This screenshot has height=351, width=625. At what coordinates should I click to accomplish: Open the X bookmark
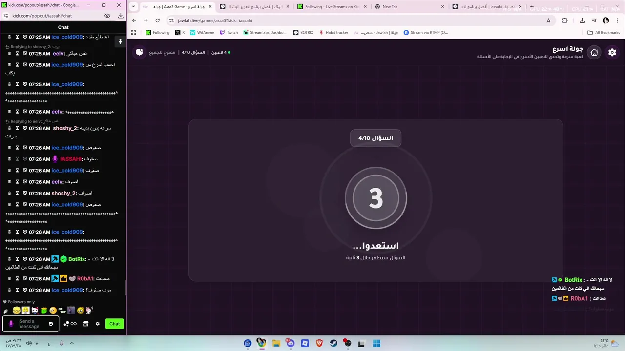point(180,33)
